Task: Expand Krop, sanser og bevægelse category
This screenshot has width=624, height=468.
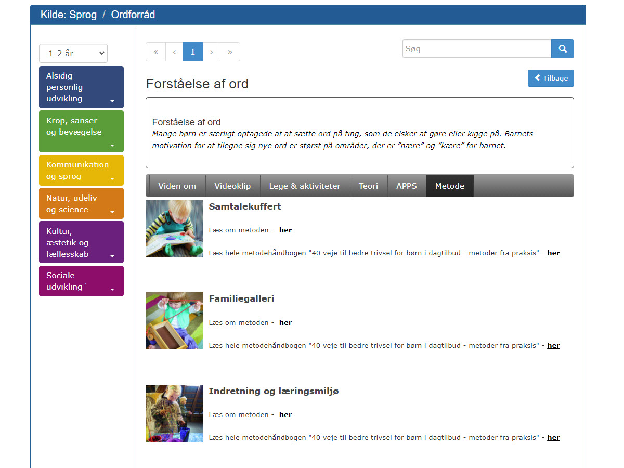Action: tap(81, 132)
